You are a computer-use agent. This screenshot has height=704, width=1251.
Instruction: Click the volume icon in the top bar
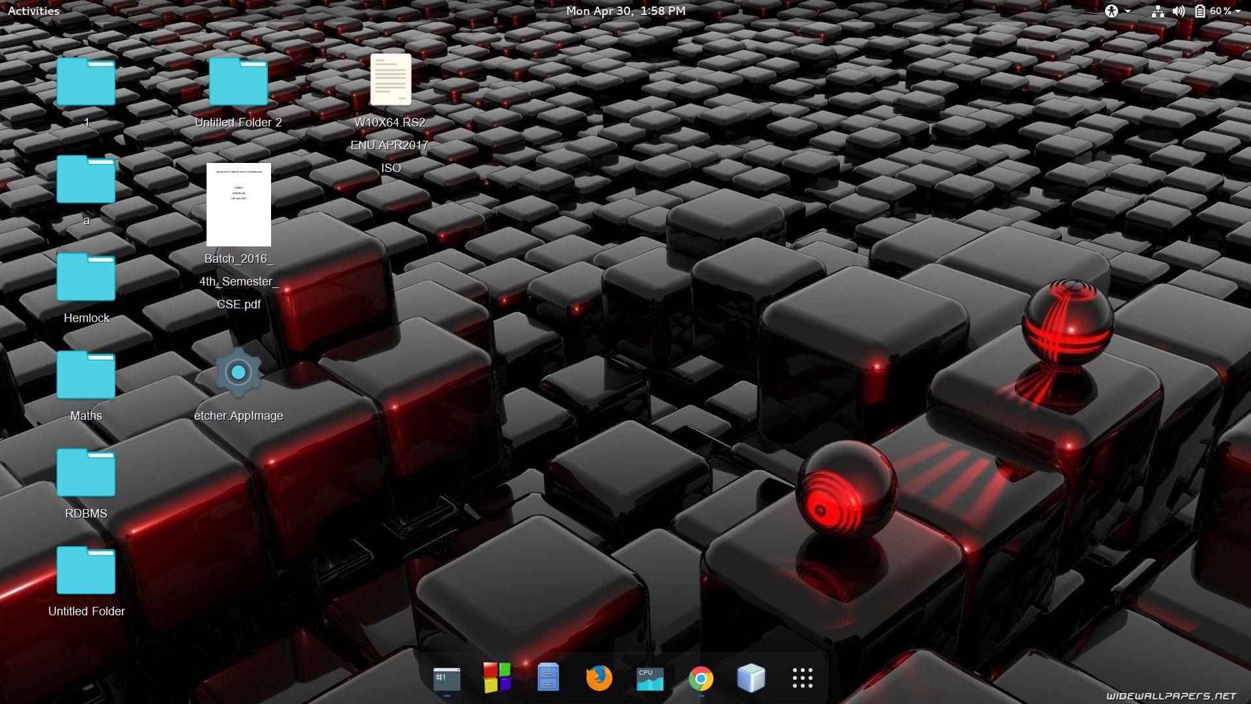tap(1178, 10)
